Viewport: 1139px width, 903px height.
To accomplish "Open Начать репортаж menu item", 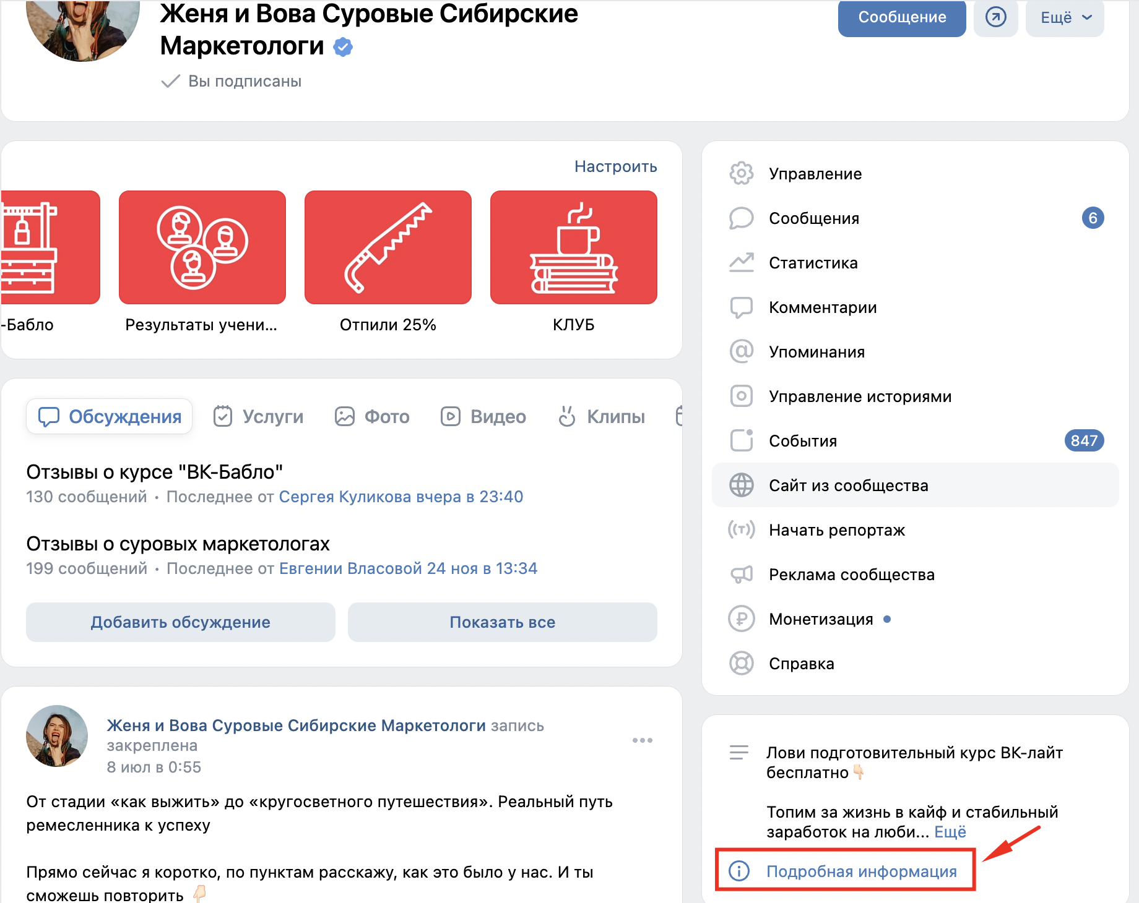I will point(916,530).
